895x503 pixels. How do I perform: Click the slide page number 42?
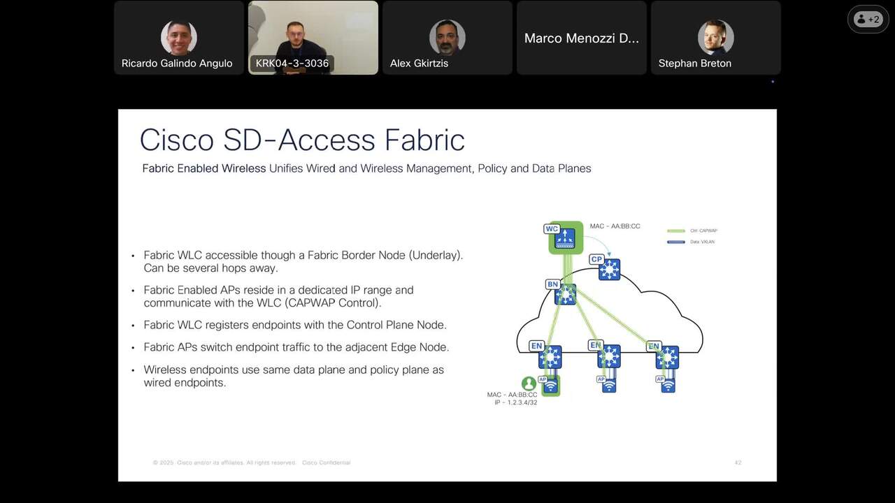point(738,462)
